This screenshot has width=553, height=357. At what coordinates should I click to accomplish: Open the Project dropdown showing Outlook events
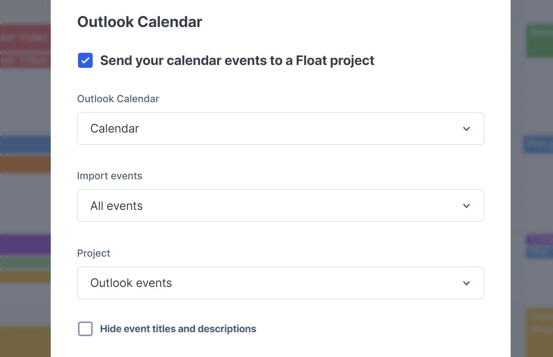click(280, 283)
